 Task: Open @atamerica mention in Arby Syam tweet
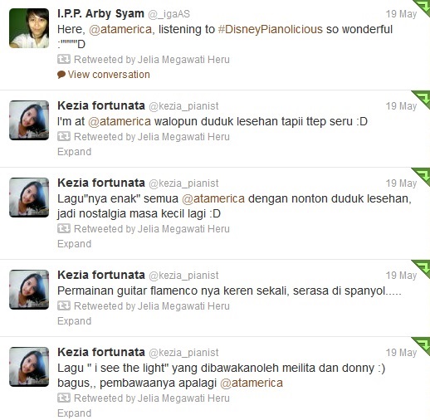pyautogui.click(x=120, y=29)
